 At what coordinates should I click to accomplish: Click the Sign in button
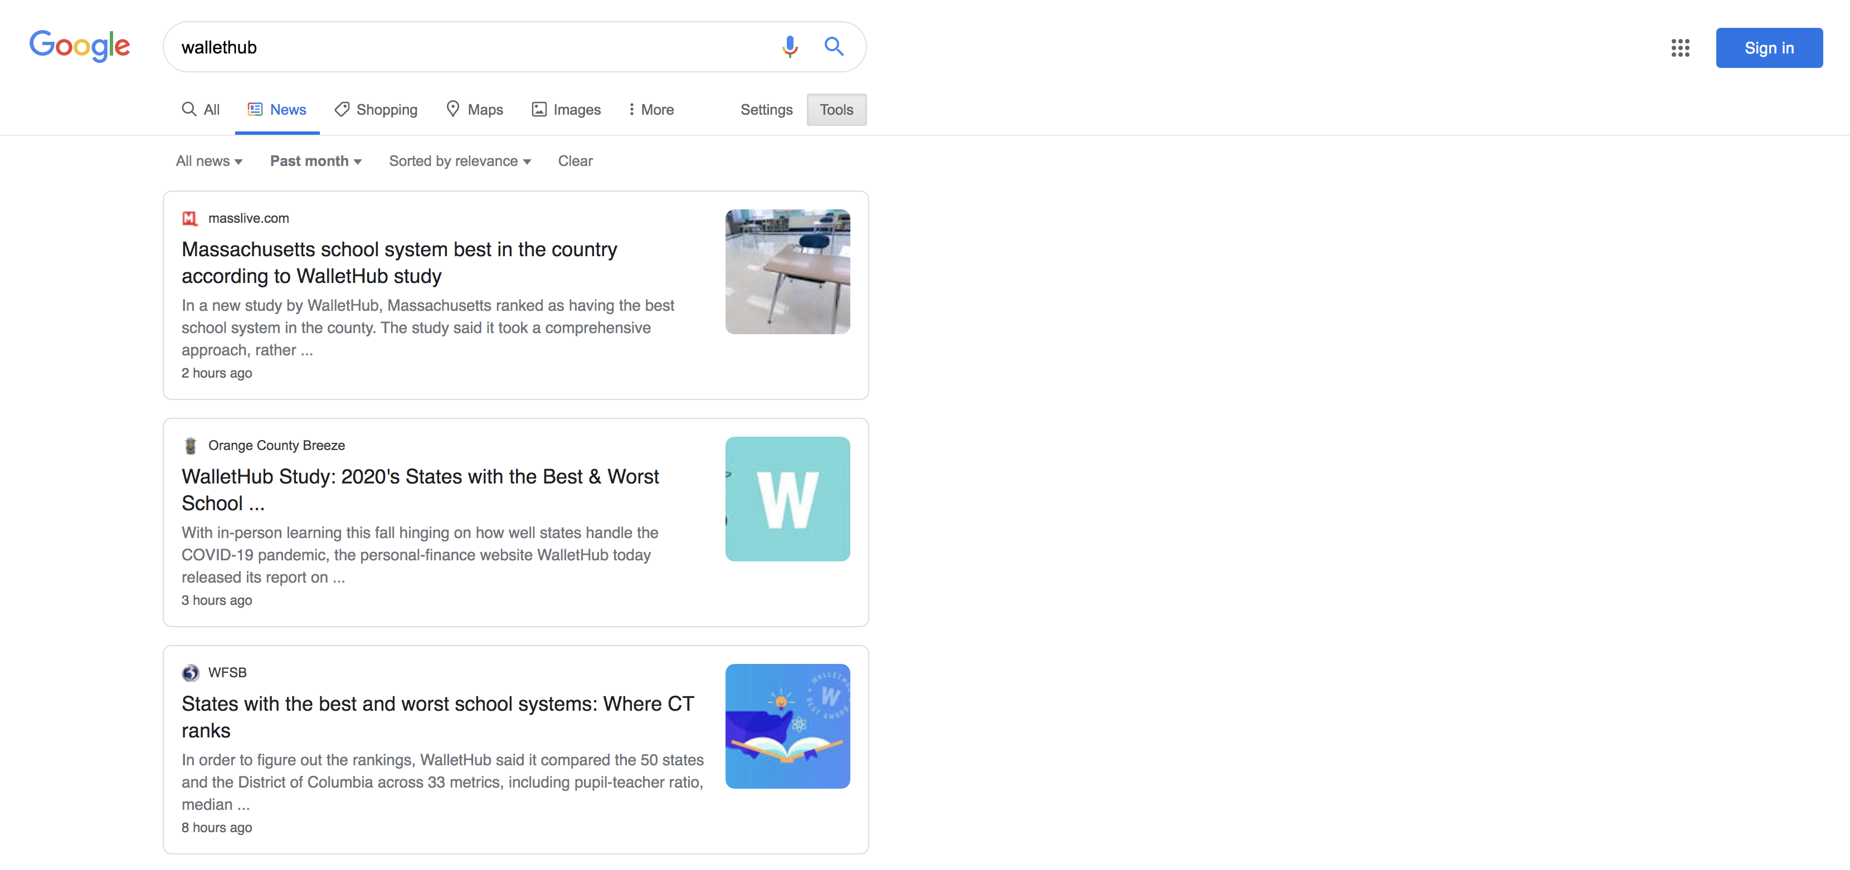pos(1768,48)
